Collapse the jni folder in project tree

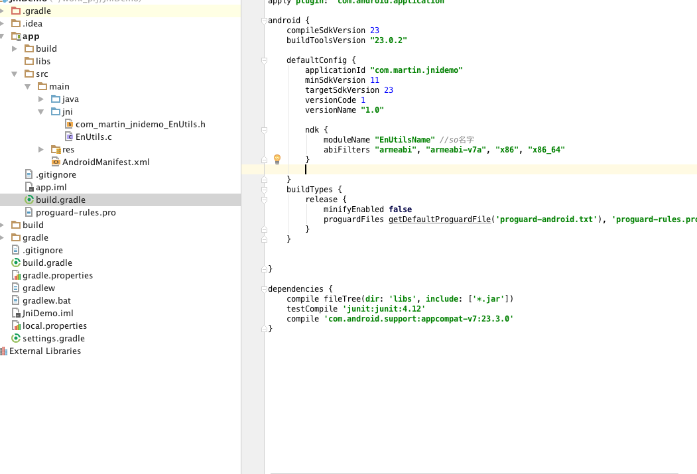pyautogui.click(x=41, y=111)
